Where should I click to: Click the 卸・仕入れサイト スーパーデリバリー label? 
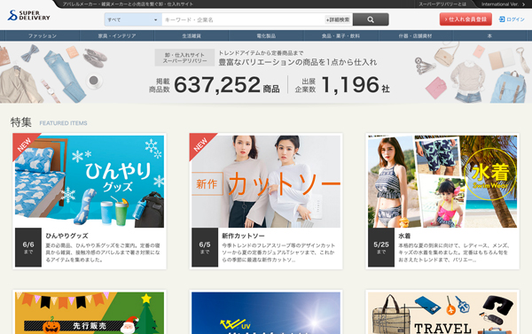click(184, 58)
